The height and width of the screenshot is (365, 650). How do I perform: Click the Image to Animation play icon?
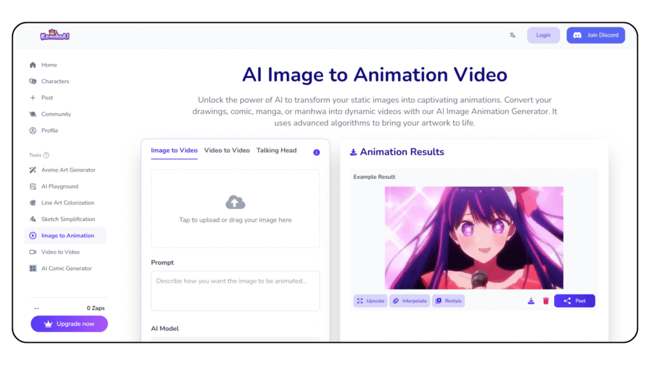coord(33,236)
